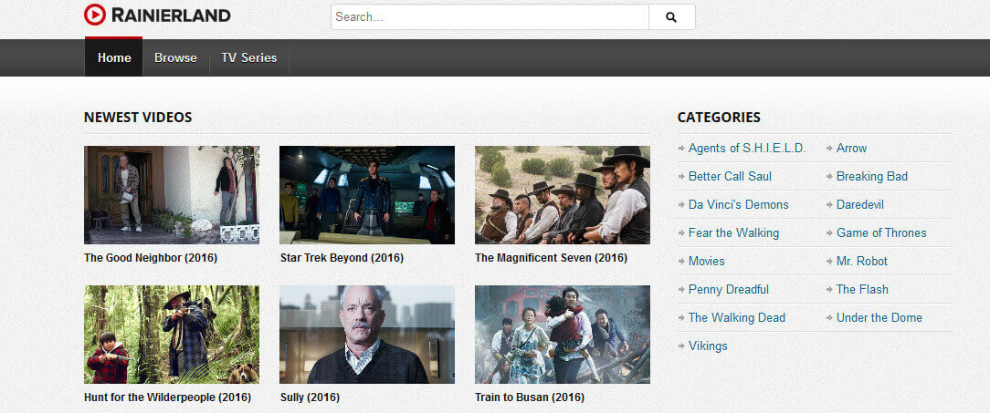Image resolution: width=990 pixels, height=413 pixels.
Task: Open the TV Series tab
Action: tap(248, 57)
